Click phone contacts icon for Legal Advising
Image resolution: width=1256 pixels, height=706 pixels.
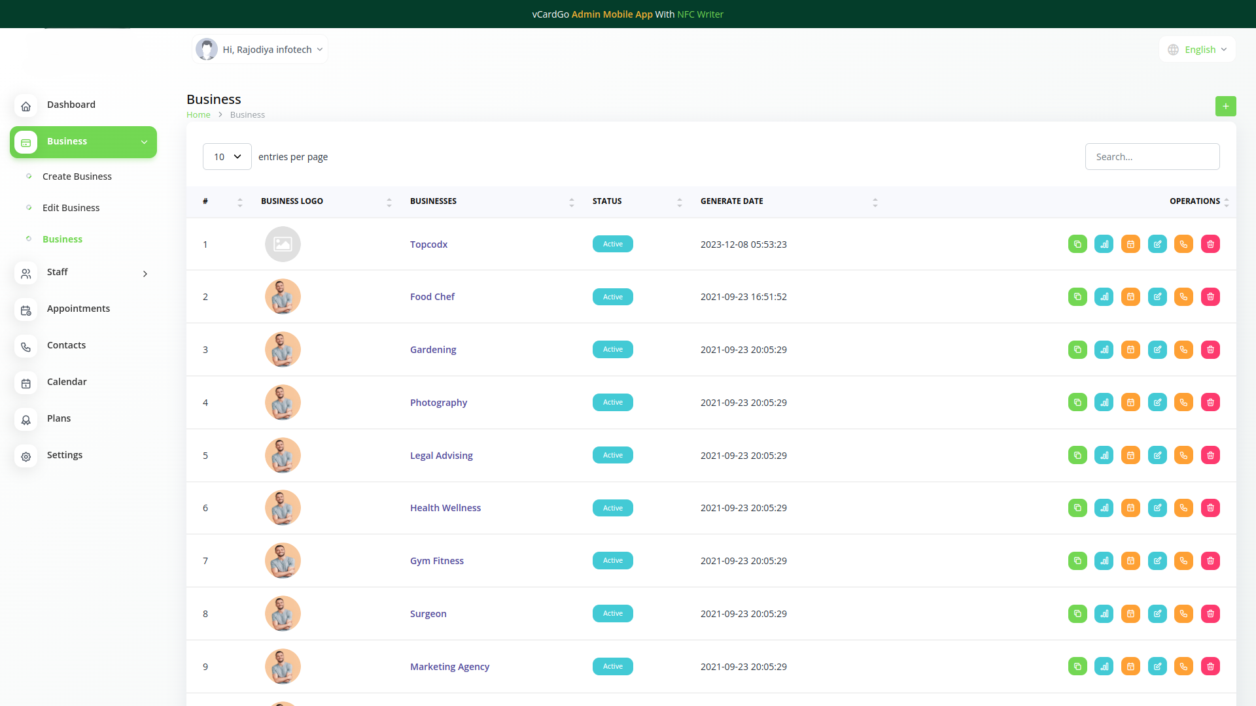click(1183, 456)
